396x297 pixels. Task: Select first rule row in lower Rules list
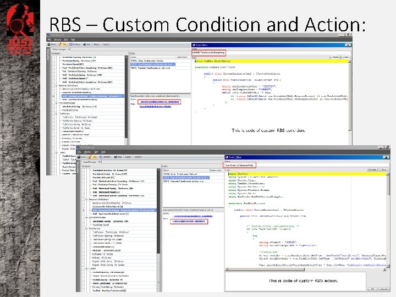coord(186,174)
